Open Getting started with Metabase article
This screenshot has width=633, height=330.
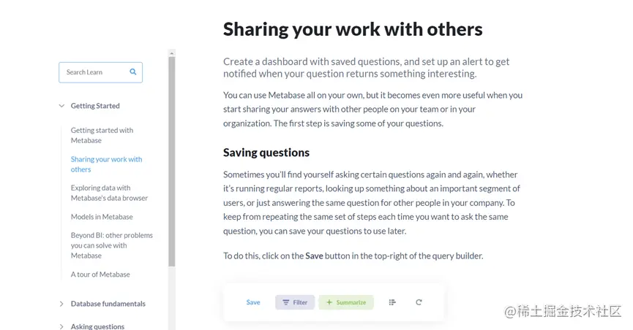point(102,135)
